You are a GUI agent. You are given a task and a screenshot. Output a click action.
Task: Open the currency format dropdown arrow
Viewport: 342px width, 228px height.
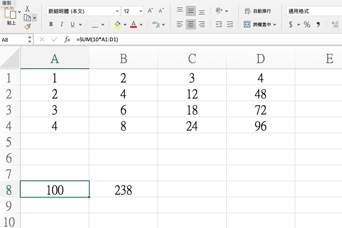(x=298, y=24)
